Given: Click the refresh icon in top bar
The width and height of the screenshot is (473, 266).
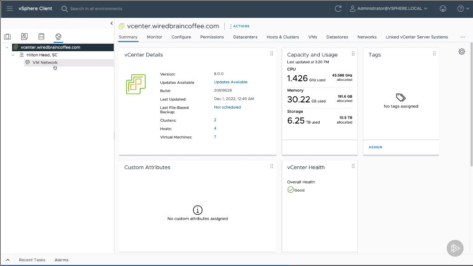Looking at the screenshot, I should pyautogui.click(x=338, y=8).
